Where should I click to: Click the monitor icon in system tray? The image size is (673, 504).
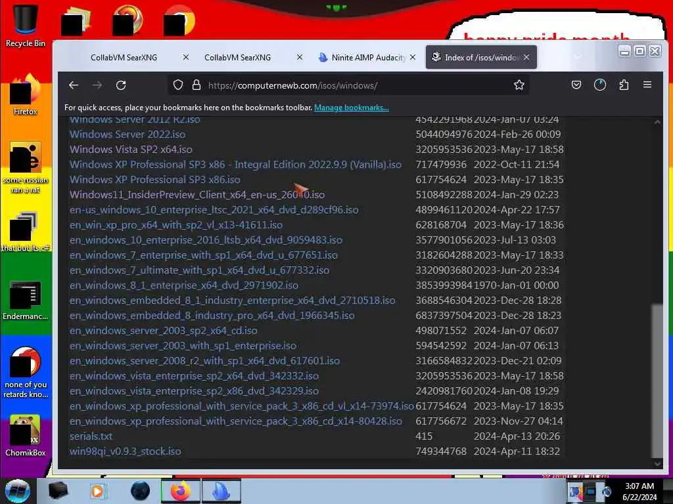pos(591,491)
